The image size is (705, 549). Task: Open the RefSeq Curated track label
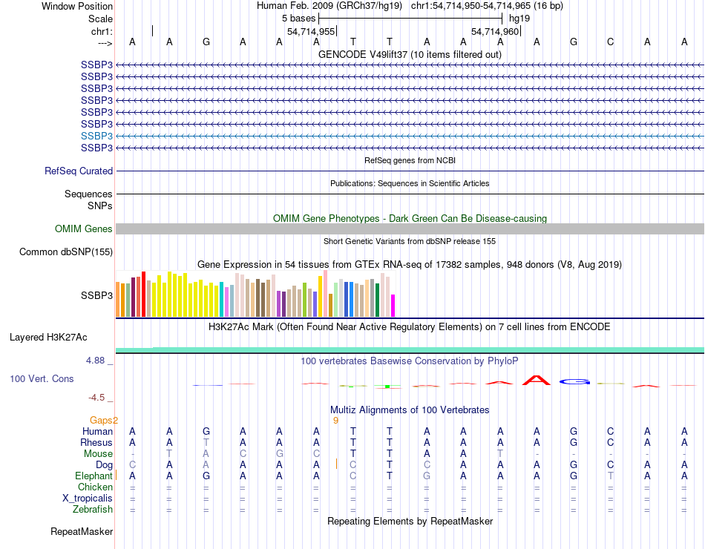[79, 171]
